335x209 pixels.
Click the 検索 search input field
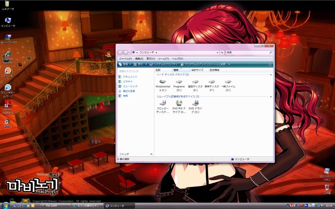[247, 53]
